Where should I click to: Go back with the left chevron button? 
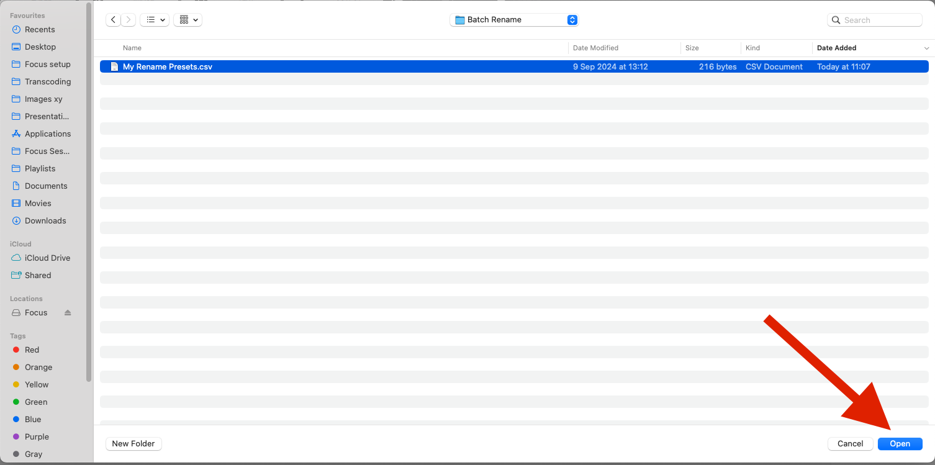[x=113, y=20]
